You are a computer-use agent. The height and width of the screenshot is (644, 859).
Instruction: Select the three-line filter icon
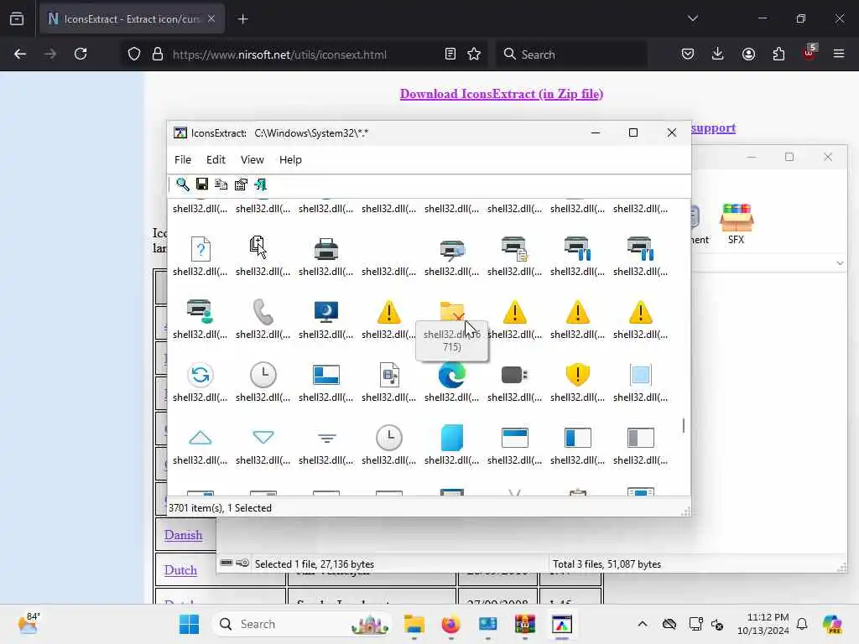coord(326,438)
